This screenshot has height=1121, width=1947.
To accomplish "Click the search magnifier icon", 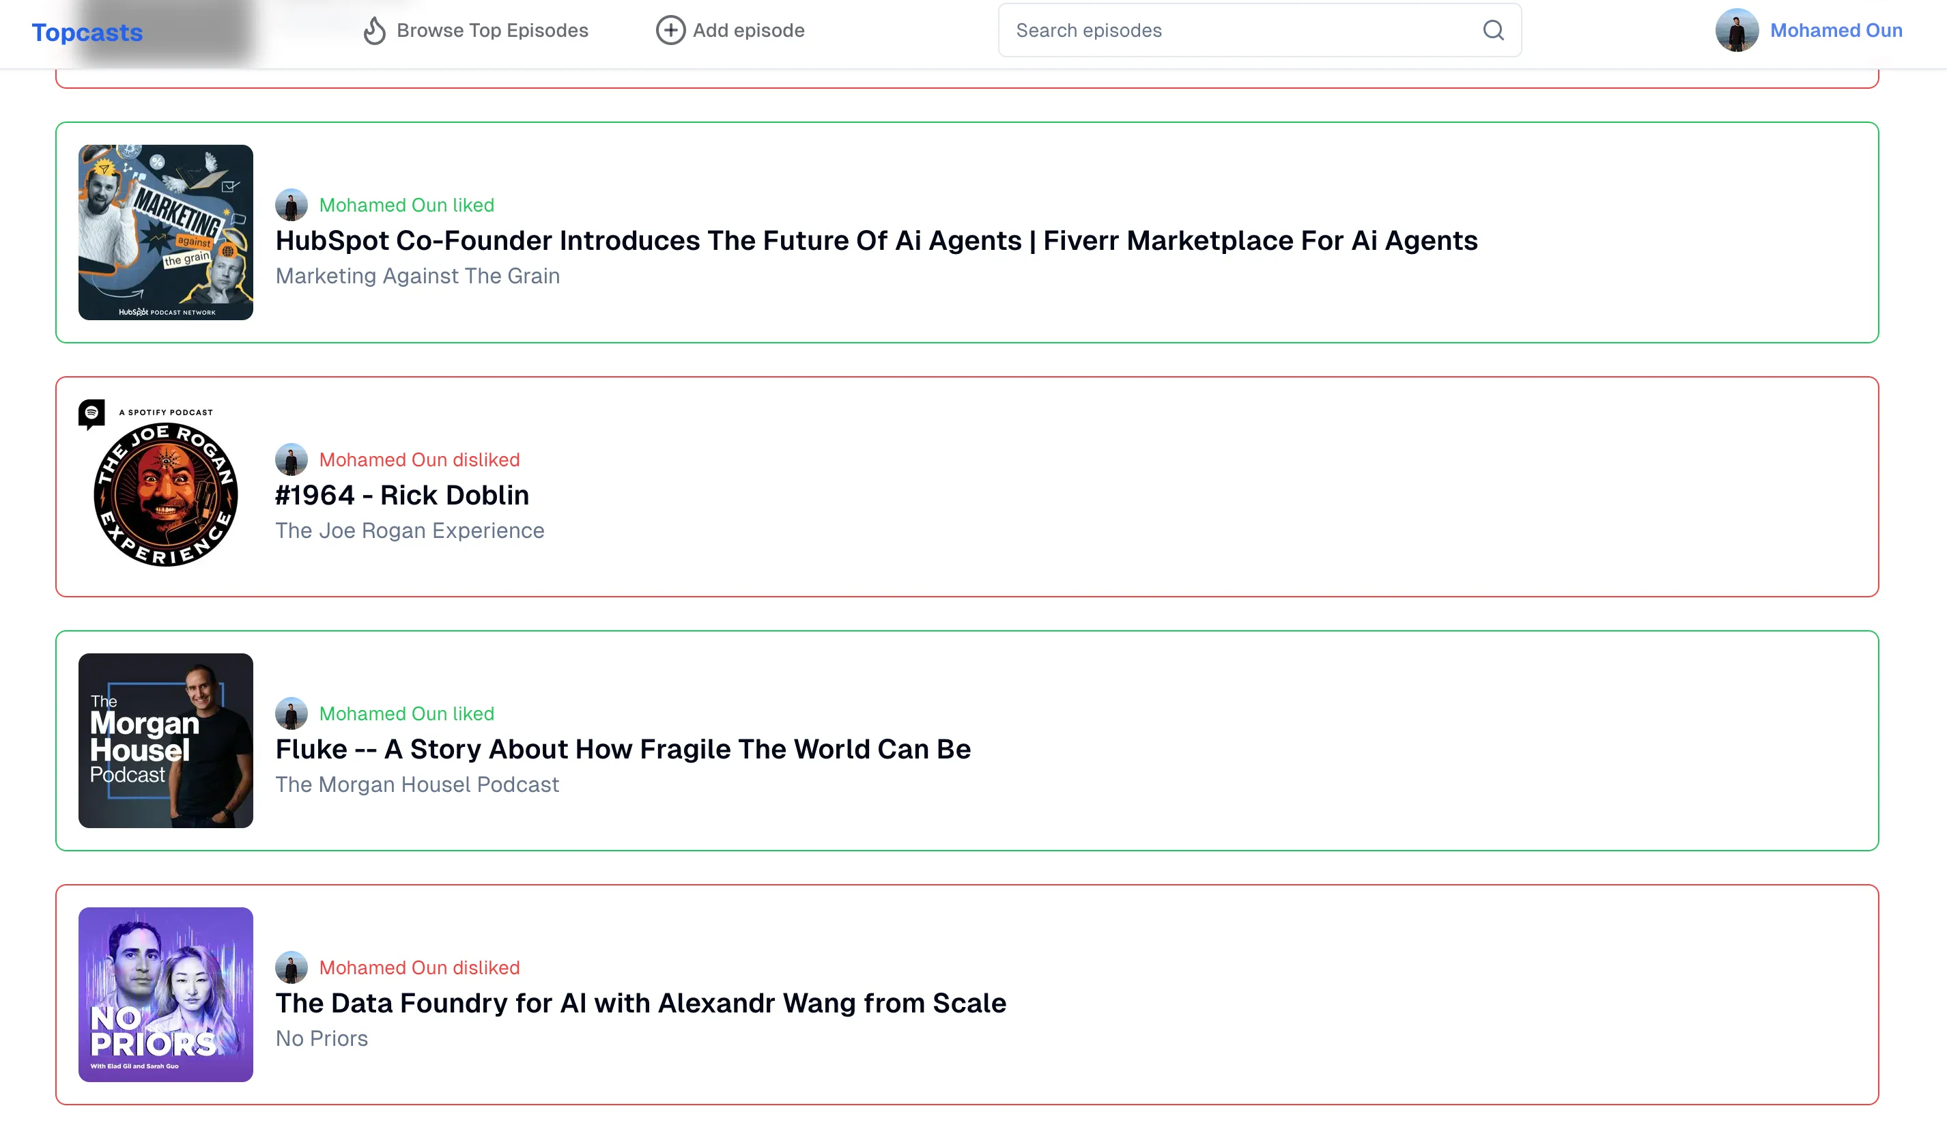I will point(1493,31).
